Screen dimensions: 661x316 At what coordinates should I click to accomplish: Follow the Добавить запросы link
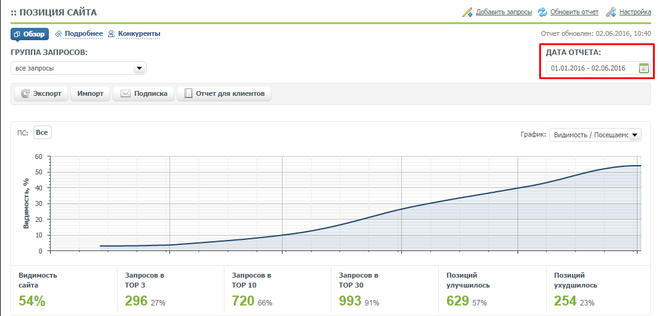(x=503, y=12)
